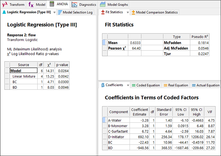Screen dimensions: 221x156
Task: Click the ANOVA calculator icon
Action: (52, 4)
